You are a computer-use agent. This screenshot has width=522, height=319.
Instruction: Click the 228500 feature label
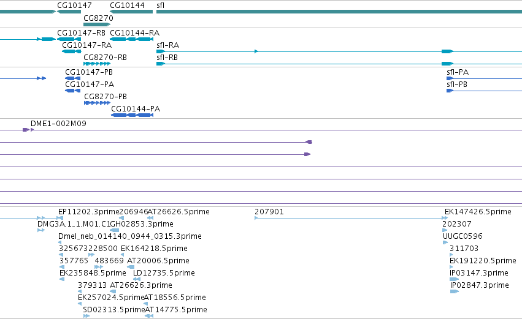103,249
